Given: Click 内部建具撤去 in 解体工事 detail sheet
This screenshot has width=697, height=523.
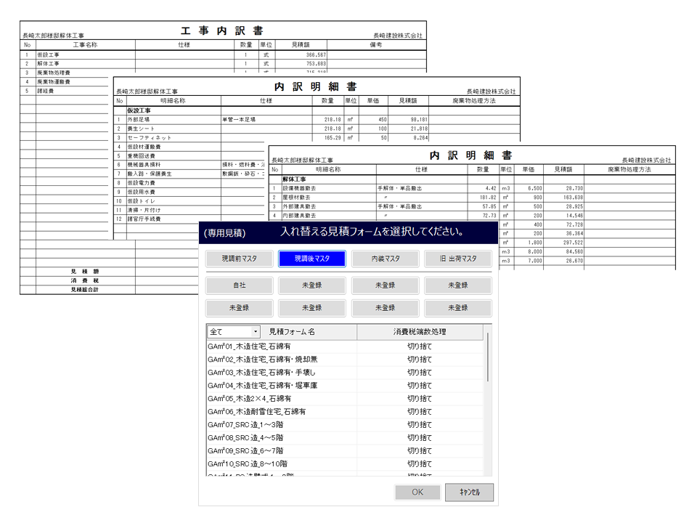Looking at the screenshot, I should click(x=299, y=216).
